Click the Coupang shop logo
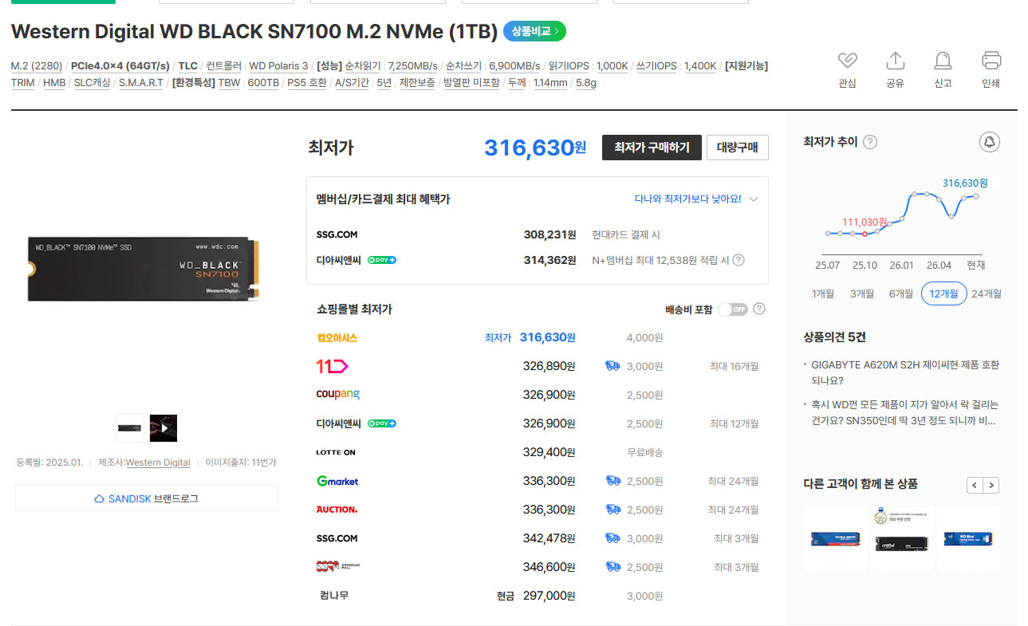1028x626 pixels. [338, 395]
